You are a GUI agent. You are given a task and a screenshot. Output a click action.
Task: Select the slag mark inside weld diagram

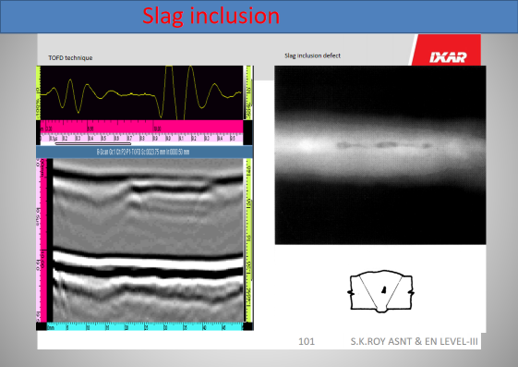click(383, 289)
